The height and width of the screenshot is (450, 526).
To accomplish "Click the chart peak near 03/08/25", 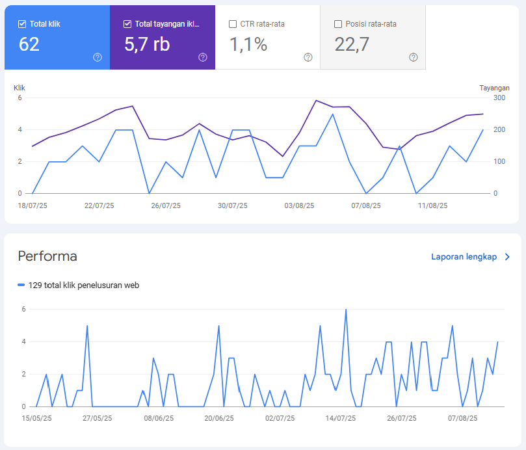I will (317, 101).
